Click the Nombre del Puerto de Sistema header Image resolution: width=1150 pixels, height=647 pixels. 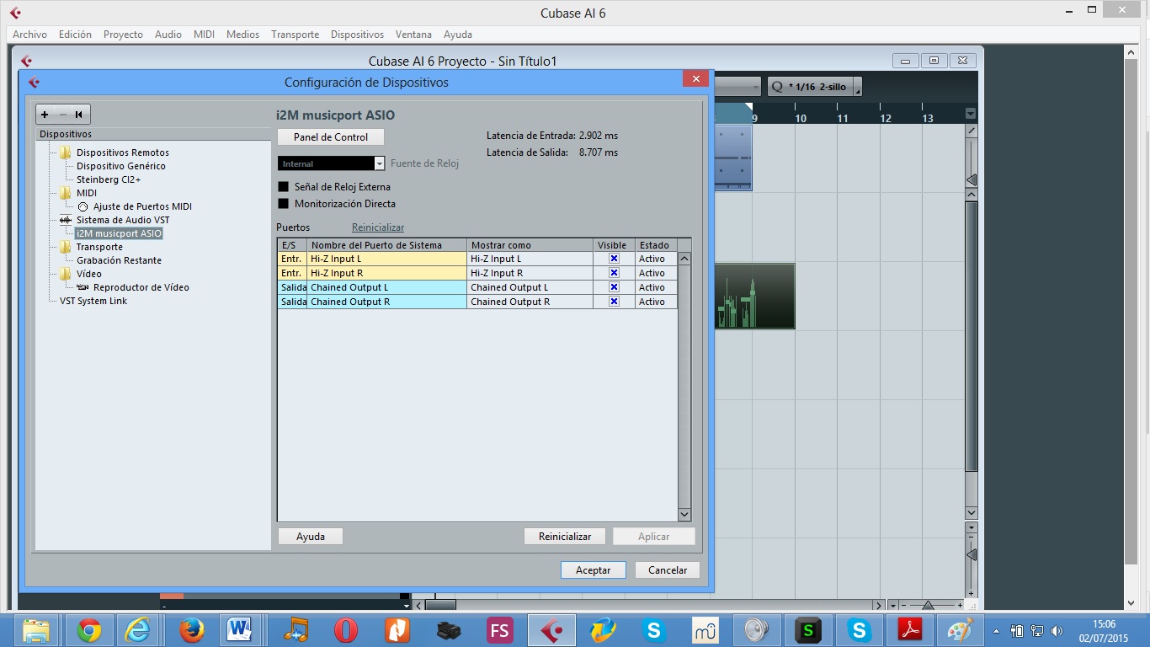click(x=386, y=245)
